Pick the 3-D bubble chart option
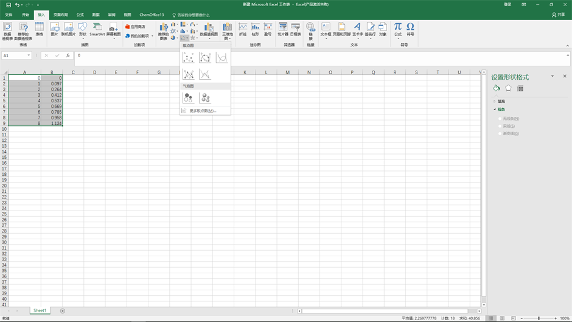 click(206, 98)
